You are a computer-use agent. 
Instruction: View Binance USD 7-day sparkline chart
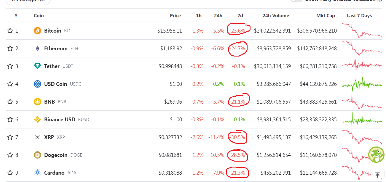[x=362, y=120]
